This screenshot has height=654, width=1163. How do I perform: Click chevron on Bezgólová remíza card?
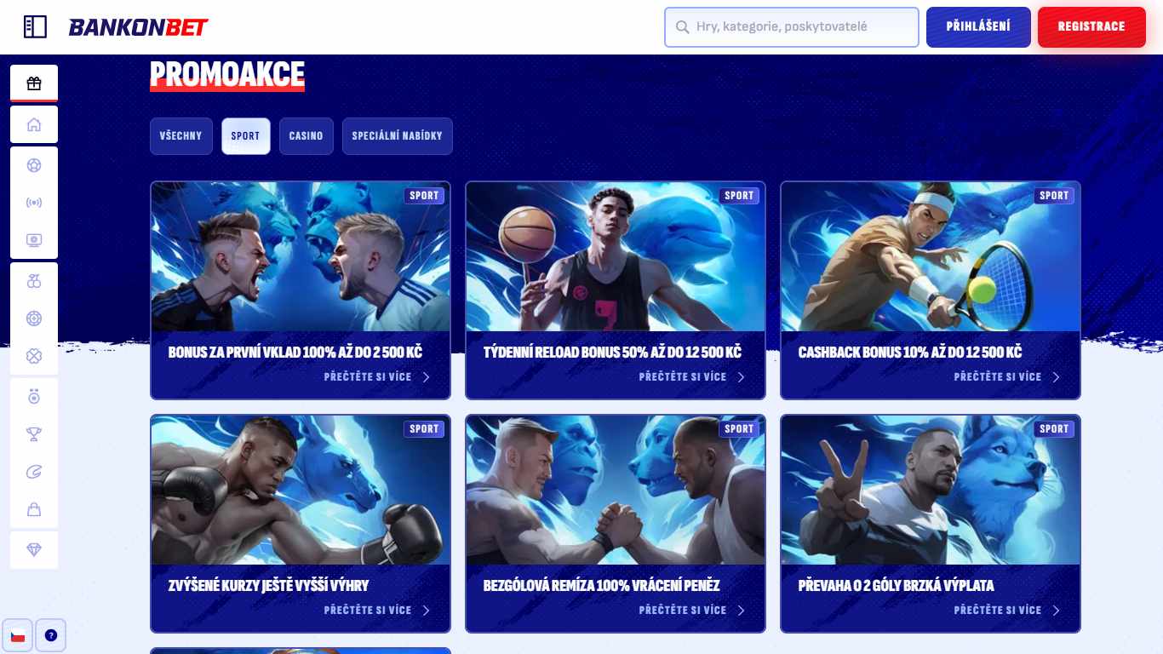pyautogui.click(x=742, y=611)
